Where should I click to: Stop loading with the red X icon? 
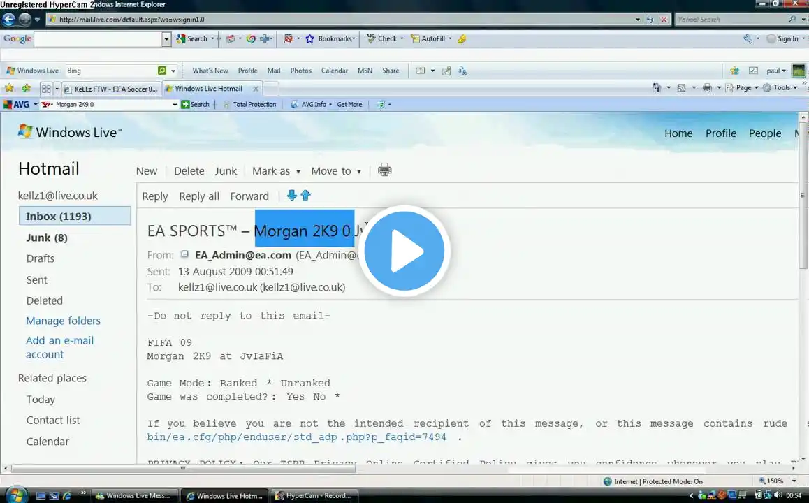coord(664,19)
